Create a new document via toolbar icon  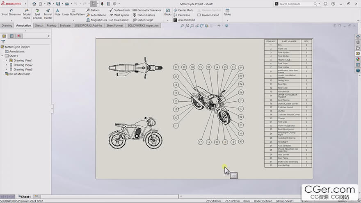pyautogui.click(x=40, y=4)
